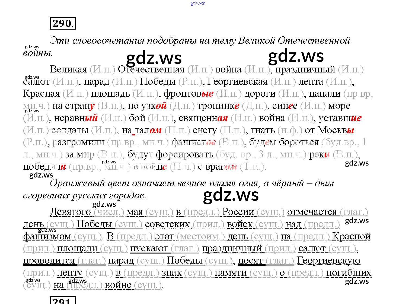Click large gdz.ws watermark above "Отечественная"
Screen dimensions: 396x304
[154, 58]
